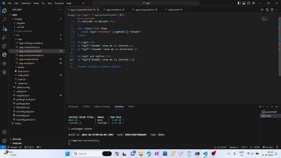Viewport: 281px width, 158px height.
Task: Change HTML language mode in status bar
Action: click(257, 147)
